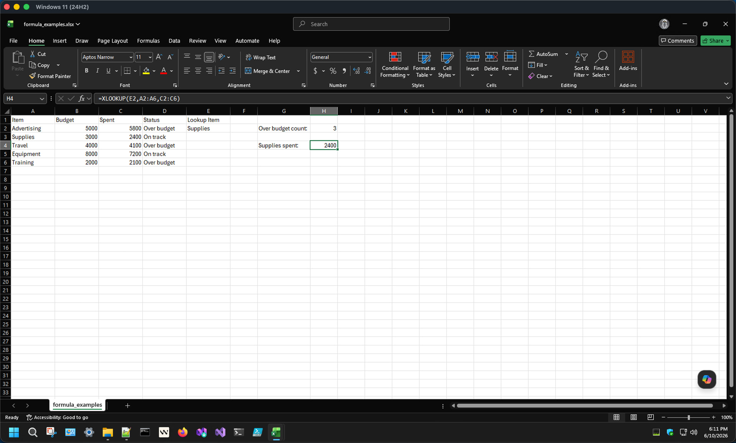Switch to Normal view in status bar
The image size is (736, 443).
coord(616,417)
